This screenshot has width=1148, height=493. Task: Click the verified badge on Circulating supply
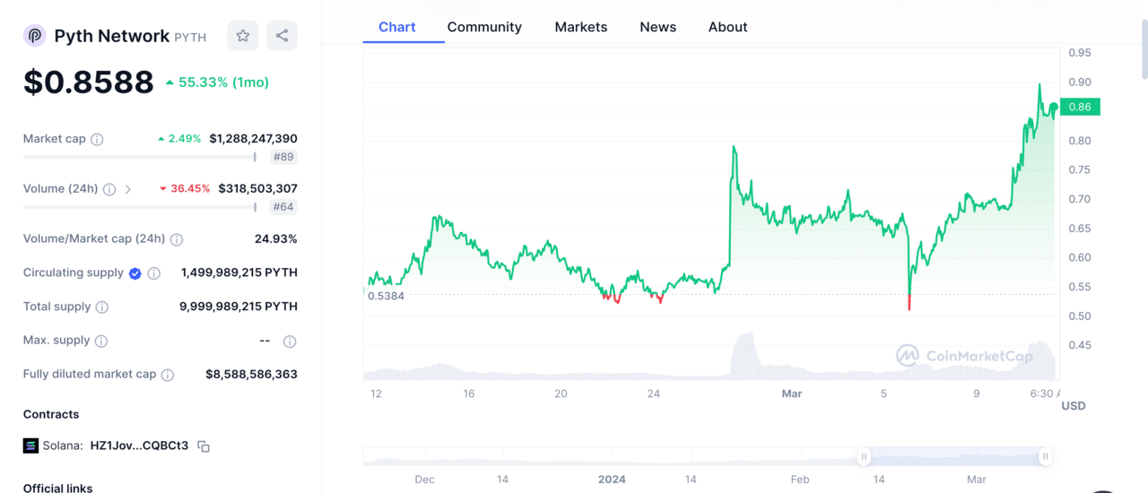[x=135, y=273]
